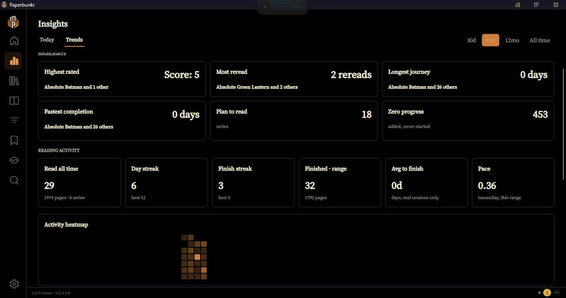This screenshot has width=566, height=298.
Task: Open the Fastest completion highlight card
Action: pos(122,121)
